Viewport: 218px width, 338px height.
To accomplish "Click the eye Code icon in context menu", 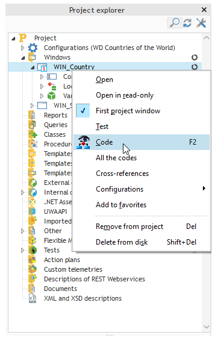I will (83, 142).
